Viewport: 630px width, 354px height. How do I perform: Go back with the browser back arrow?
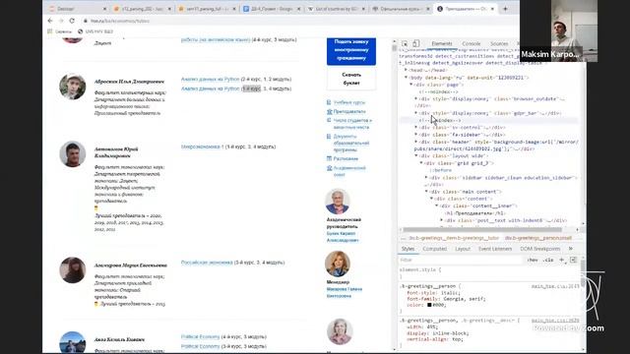pyautogui.click(x=50, y=21)
